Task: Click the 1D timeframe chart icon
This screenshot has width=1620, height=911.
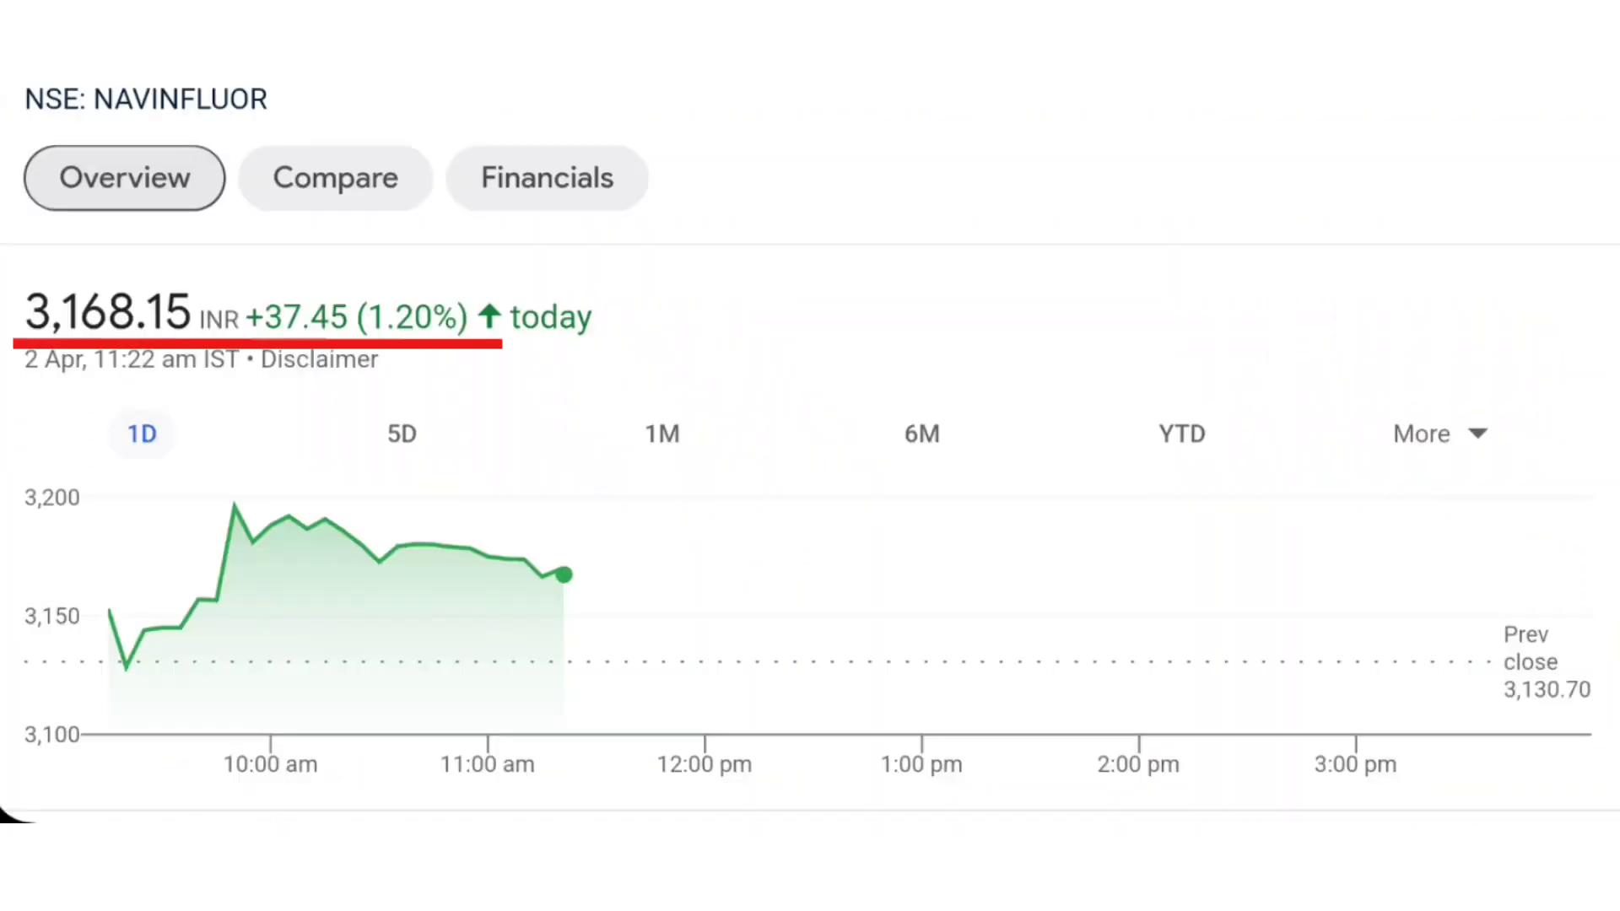Action: (141, 433)
